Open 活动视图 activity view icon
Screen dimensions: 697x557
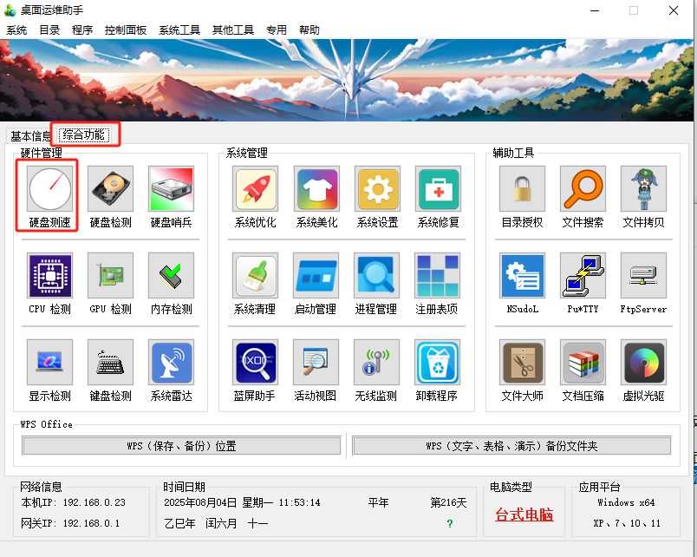coord(316,362)
